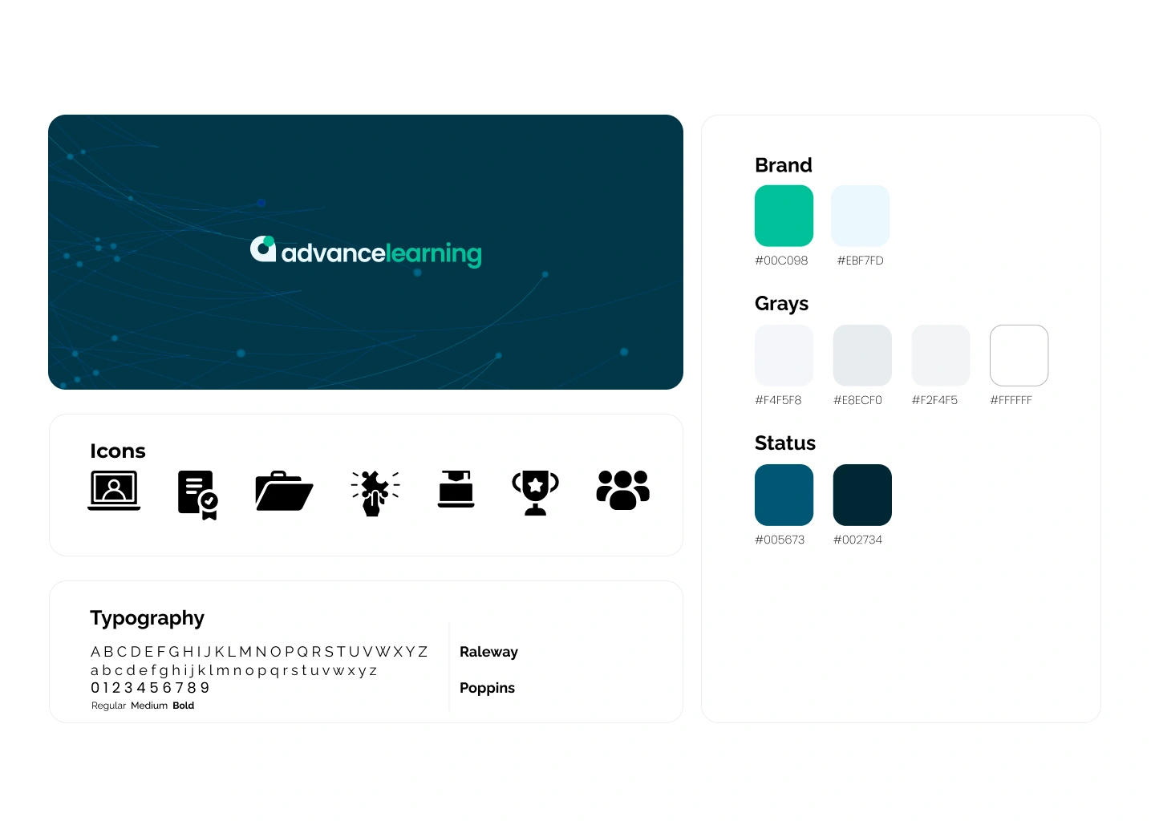The height and width of the screenshot is (821, 1155).
Task: Select the light blue #EBF7FD swatch
Action: pyautogui.click(x=861, y=216)
